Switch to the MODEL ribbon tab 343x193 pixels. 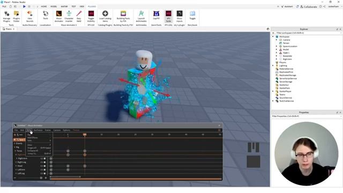click(54, 6)
